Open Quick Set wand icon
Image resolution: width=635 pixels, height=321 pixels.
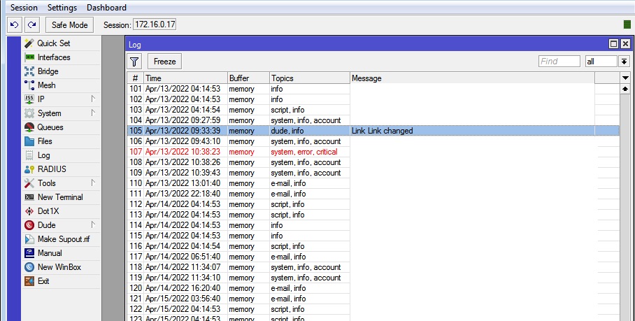29,43
